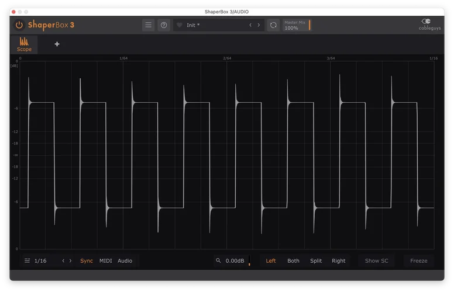Open the hamburger main menu

(149, 25)
